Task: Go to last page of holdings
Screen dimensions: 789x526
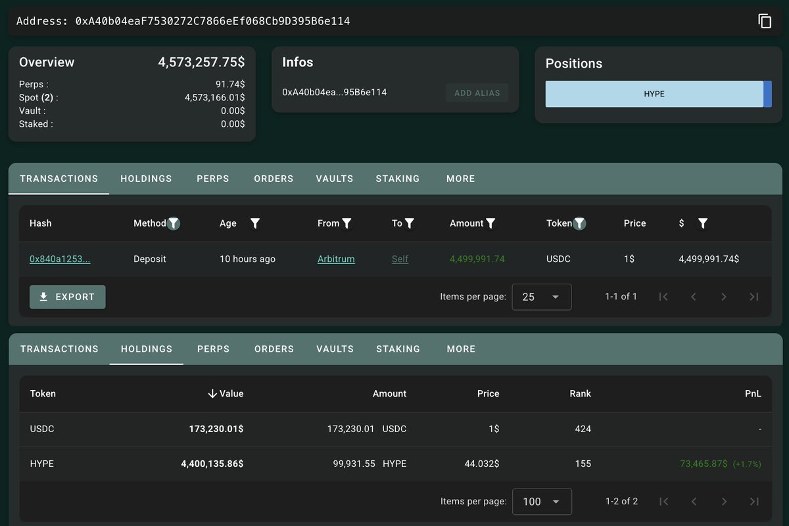Action: (x=755, y=502)
